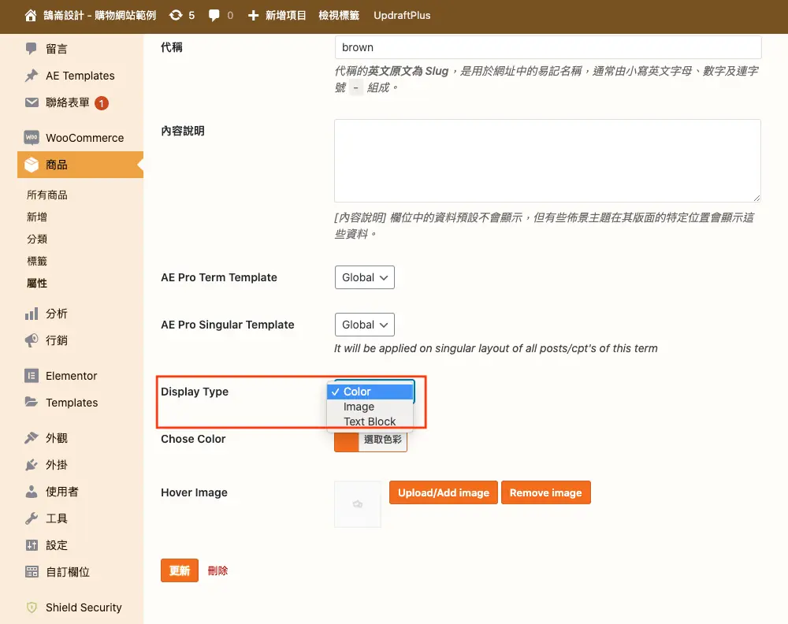This screenshot has height=624, width=788.
Task: Click the 聯絡表單 envelope icon
Action: (32, 102)
